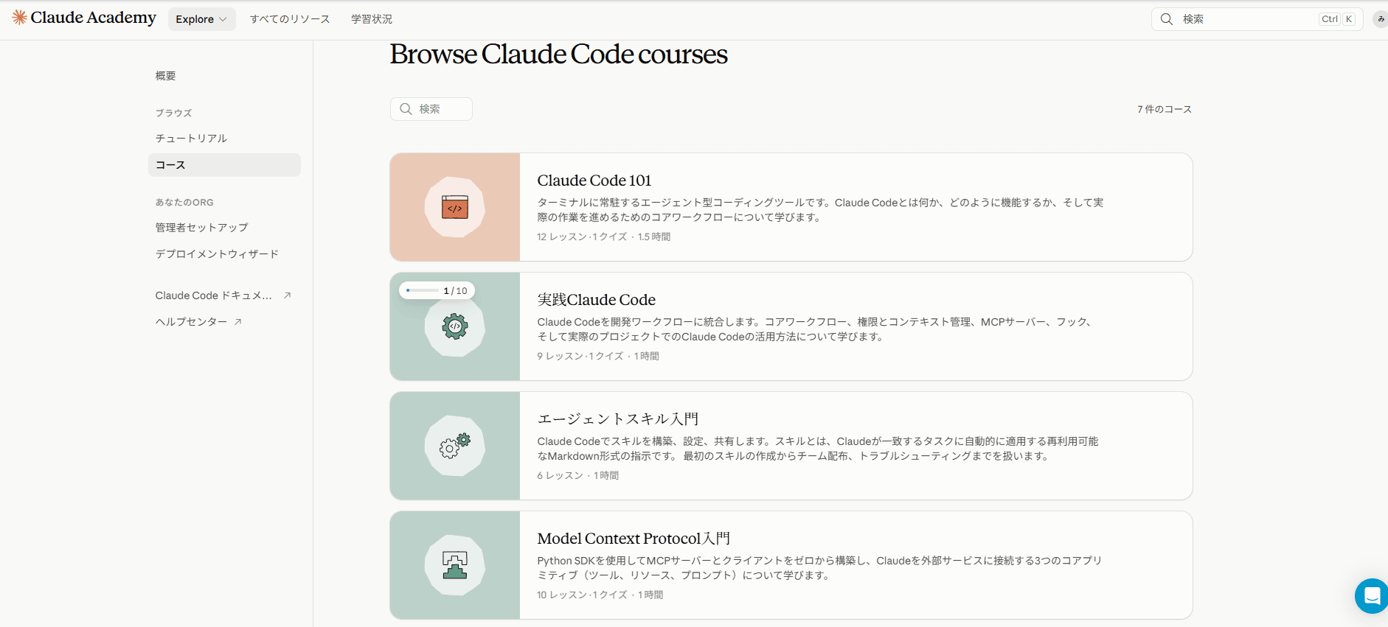1388x627 pixels.
Task: Open the chat support bubble icon
Action: pos(1372,595)
